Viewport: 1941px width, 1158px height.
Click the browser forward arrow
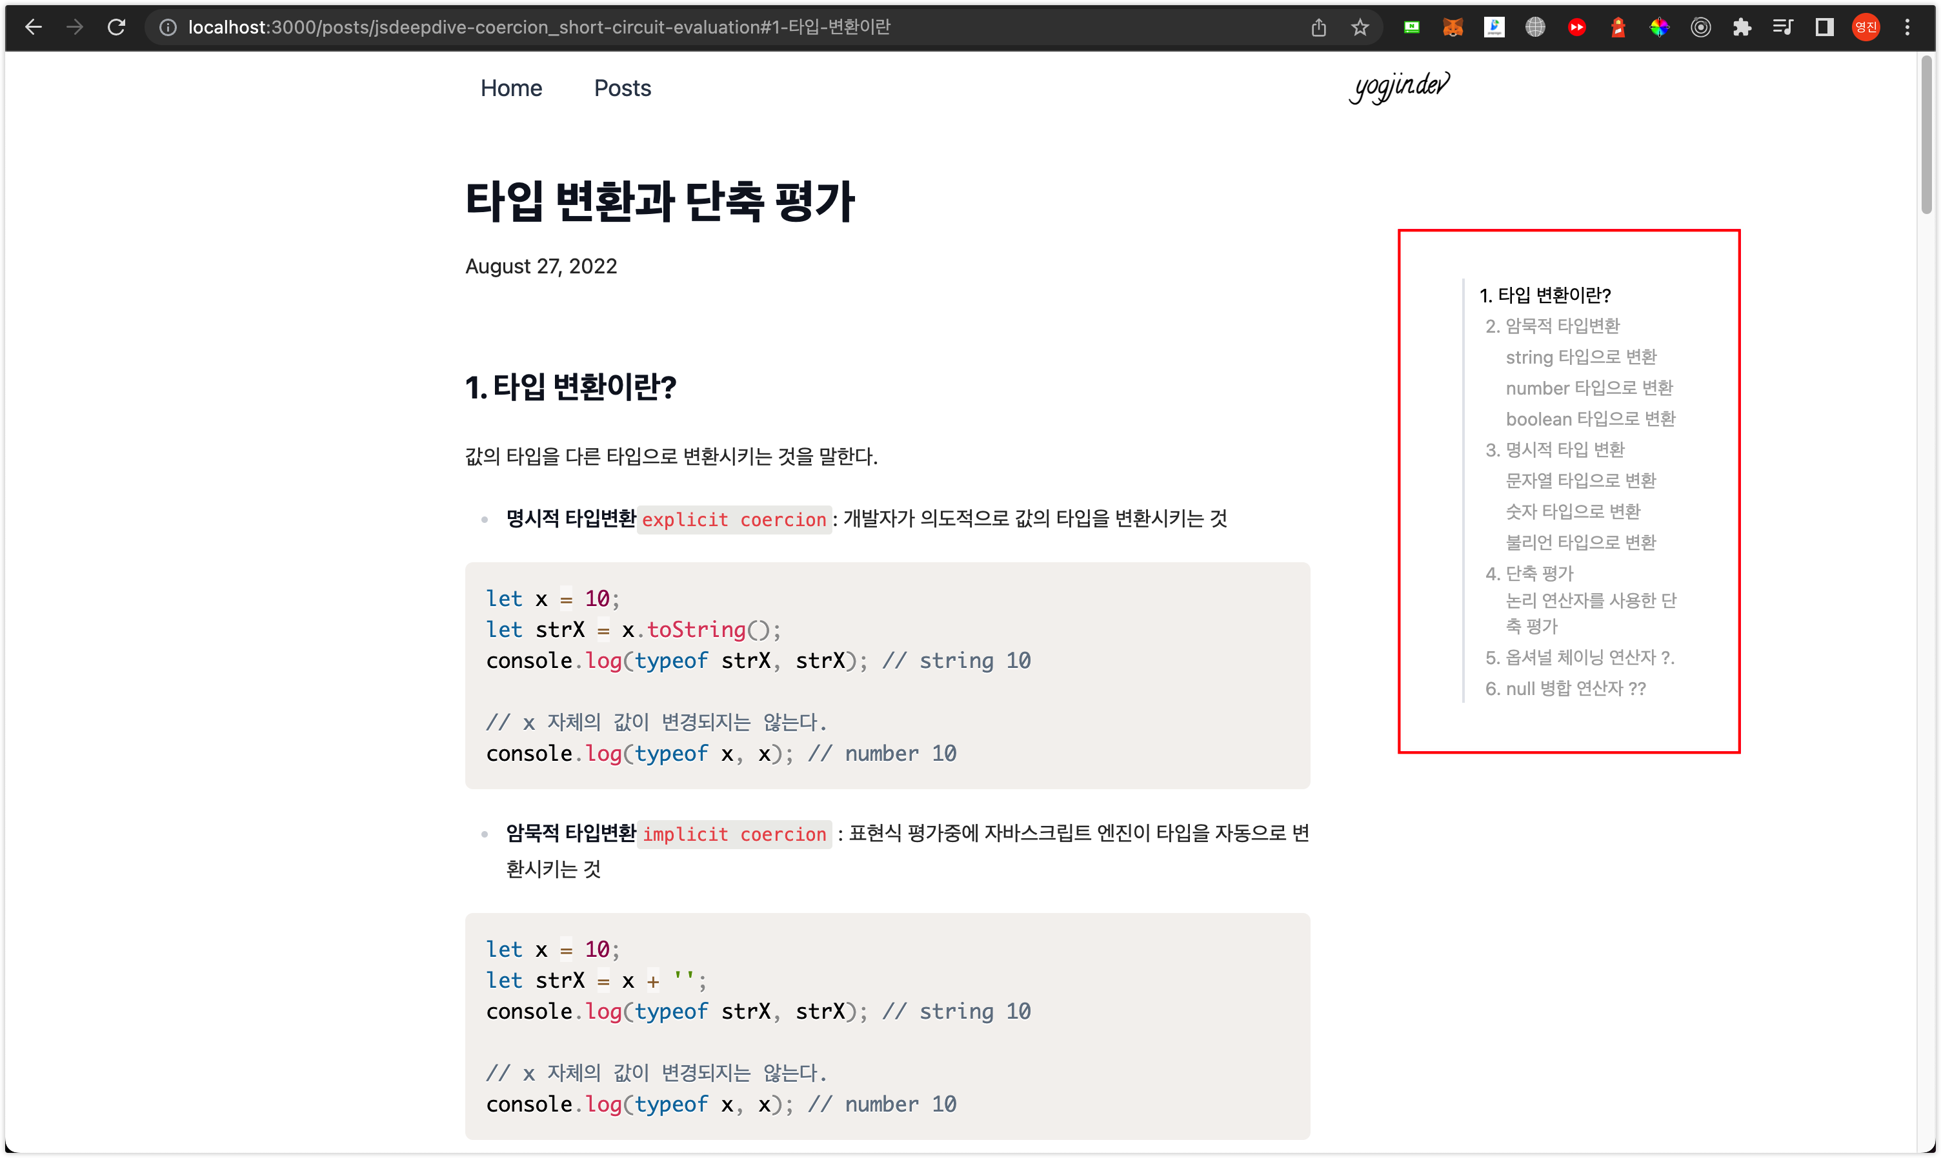[75, 27]
